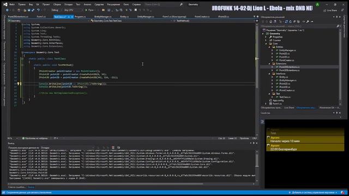Select TestClass.cs in Solution Explorer
The height and width of the screenshot is (196, 349).
[x=285, y=97]
